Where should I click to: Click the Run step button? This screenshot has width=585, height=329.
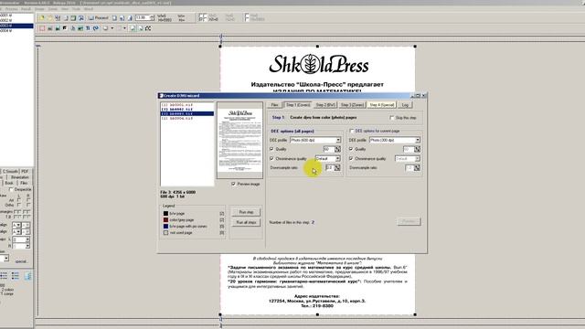click(246, 212)
